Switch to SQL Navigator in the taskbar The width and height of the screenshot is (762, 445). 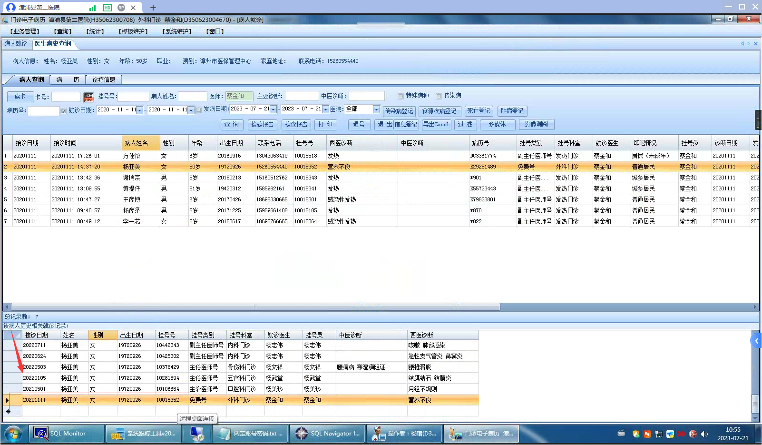click(x=327, y=434)
